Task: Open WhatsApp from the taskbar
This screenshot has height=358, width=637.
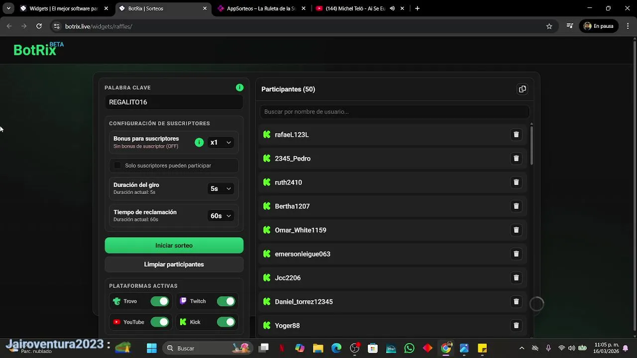Action: 409,348
